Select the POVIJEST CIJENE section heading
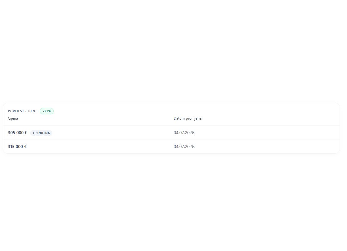This screenshot has width=347, height=251. pos(23,111)
